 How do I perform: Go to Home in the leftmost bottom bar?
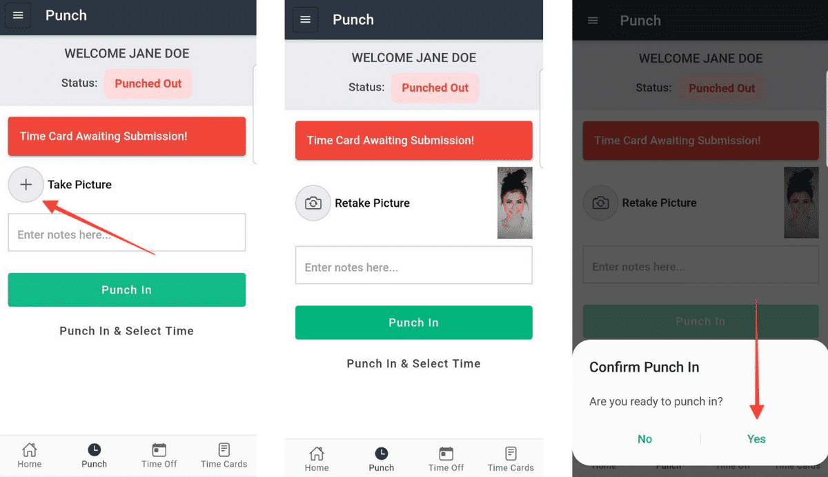pos(30,455)
